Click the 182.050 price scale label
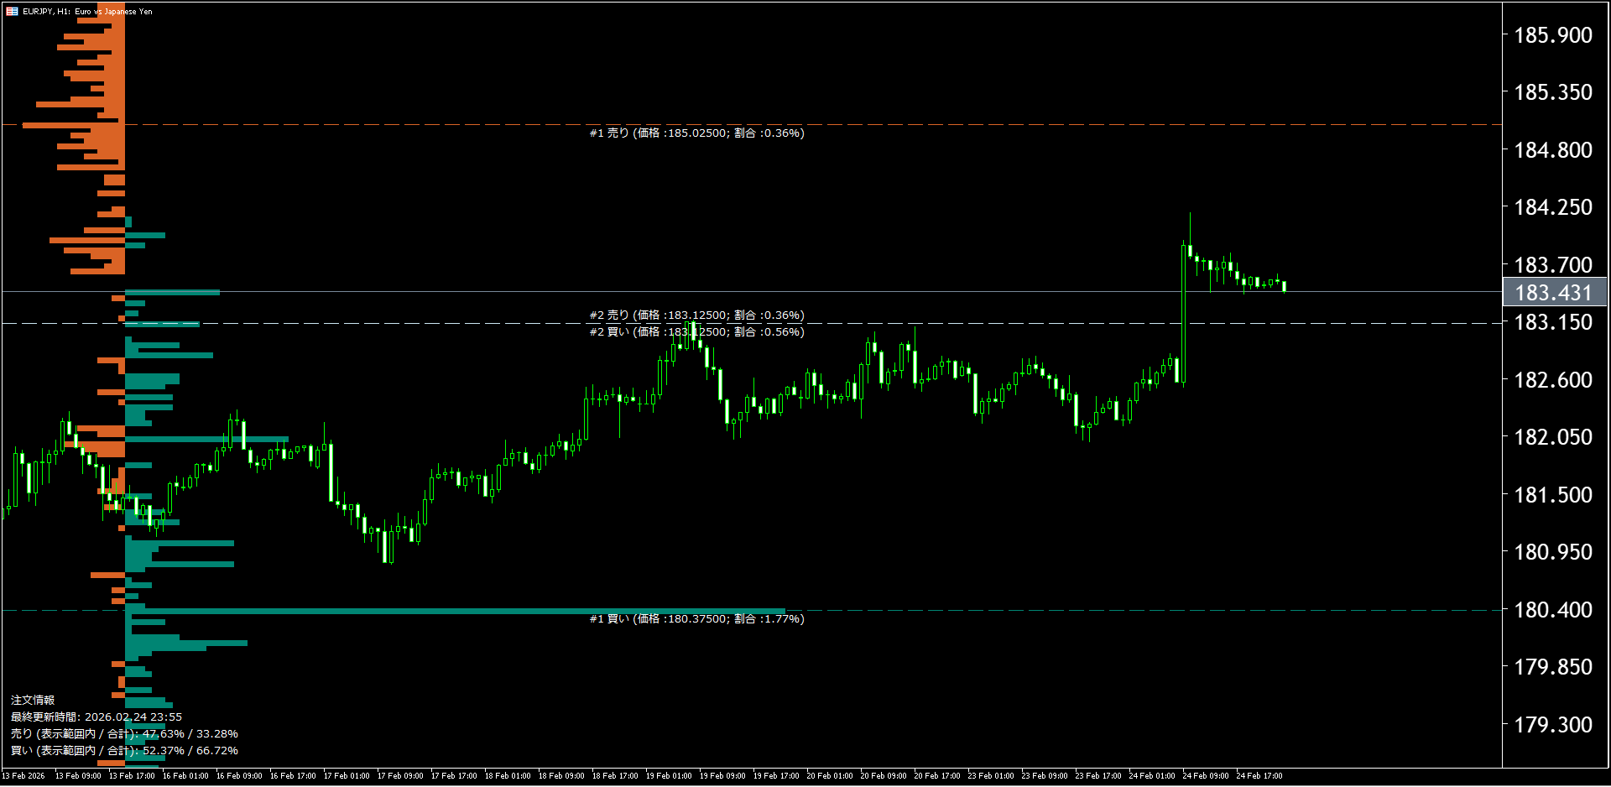Viewport: 1611px width, 787px height. point(1553,437)
